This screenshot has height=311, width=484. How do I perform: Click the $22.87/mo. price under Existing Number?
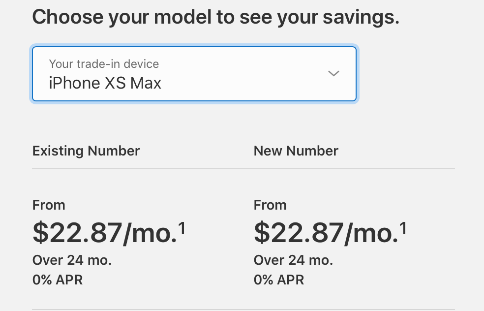104,232
